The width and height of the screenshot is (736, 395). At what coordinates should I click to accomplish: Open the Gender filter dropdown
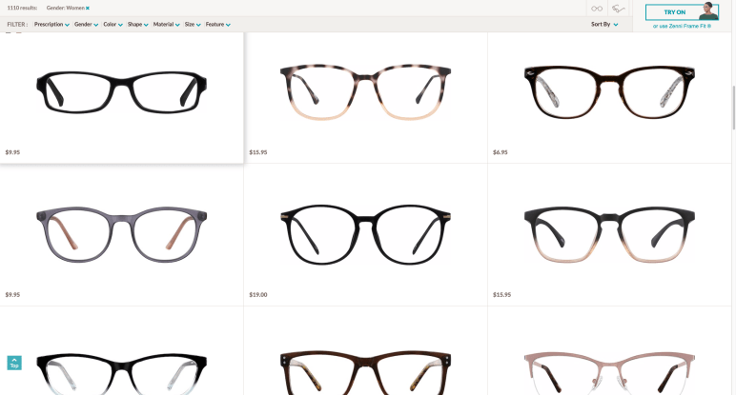(x=86, y=25)
